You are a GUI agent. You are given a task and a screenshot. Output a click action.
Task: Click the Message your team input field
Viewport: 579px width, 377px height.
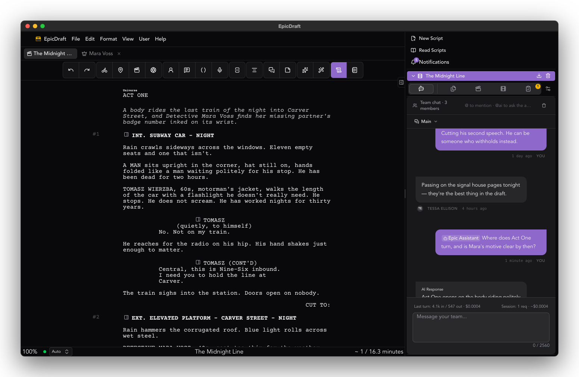coord(481,327)
